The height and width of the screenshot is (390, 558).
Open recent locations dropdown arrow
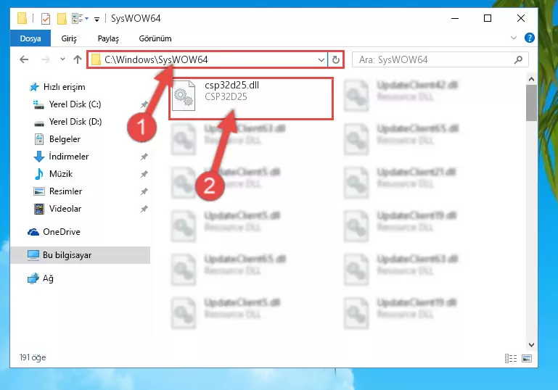click(x=62, y=59)
